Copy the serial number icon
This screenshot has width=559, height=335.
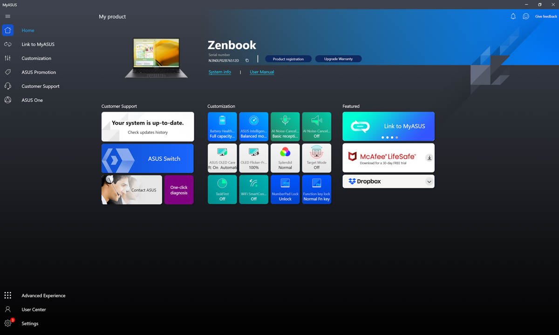(247, 60)
